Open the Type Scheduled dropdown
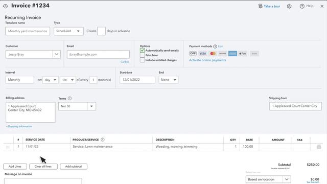Screen dimensions: 327x184 click(68, 31)
